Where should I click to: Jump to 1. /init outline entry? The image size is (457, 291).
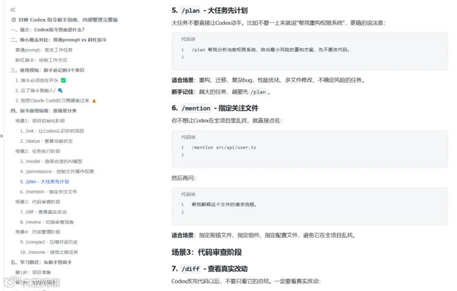[x=52, y=131]
